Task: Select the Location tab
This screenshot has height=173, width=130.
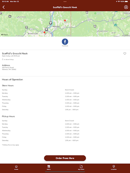Action: pyautogui.click(x=114, y=167)
